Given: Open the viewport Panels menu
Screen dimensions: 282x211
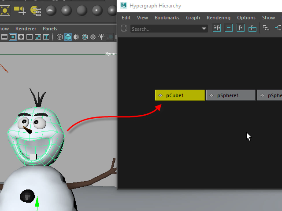Looking at the screenshot, I should tap(50, 29).
